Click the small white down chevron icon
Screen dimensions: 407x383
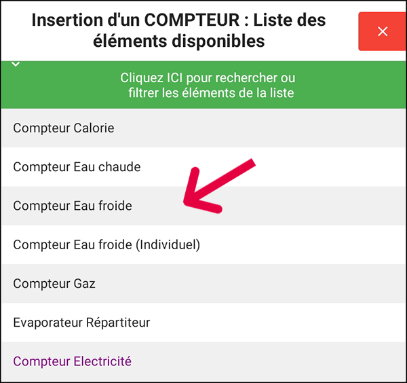16,65
